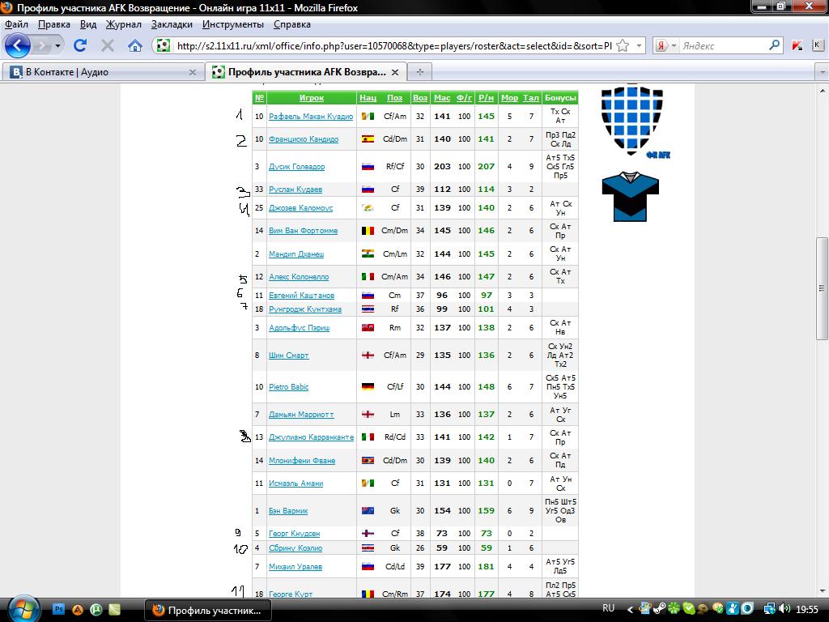Click the search magnifier icon in Yandex box

tap(773, 46)
